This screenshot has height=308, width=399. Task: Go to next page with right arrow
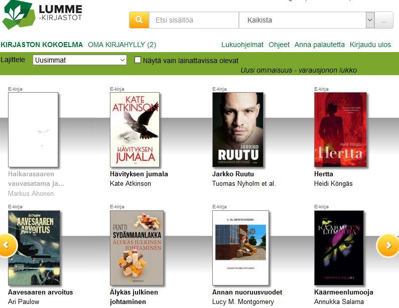pyautogui.click(x=388, y=245)
